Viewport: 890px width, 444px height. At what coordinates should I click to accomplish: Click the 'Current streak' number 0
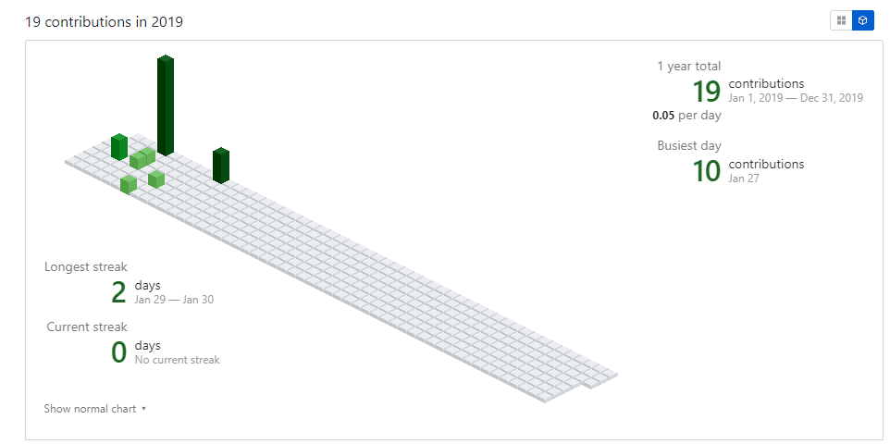[118, 352]
